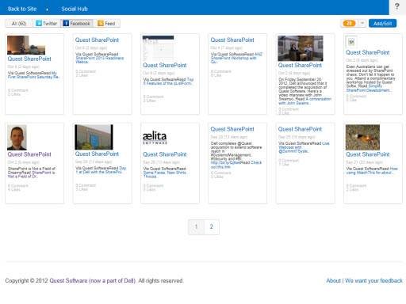Screen dimensions: 406x304
Task: Switch to the Facebook filter tab
Action: [x=77, y=23]
